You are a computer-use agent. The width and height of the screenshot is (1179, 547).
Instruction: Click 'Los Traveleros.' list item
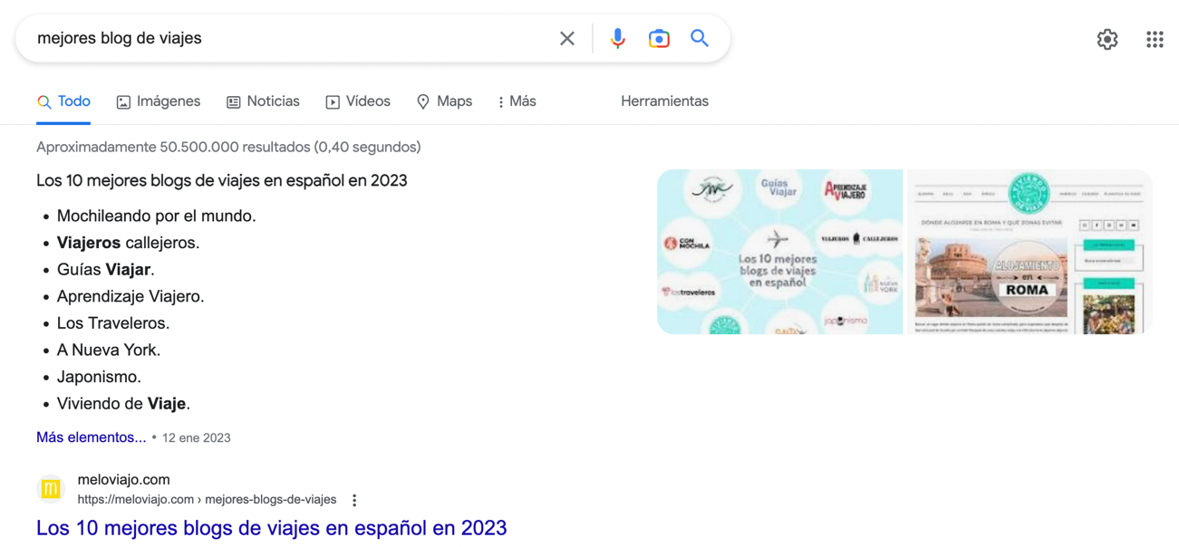(x=113, y=323)
